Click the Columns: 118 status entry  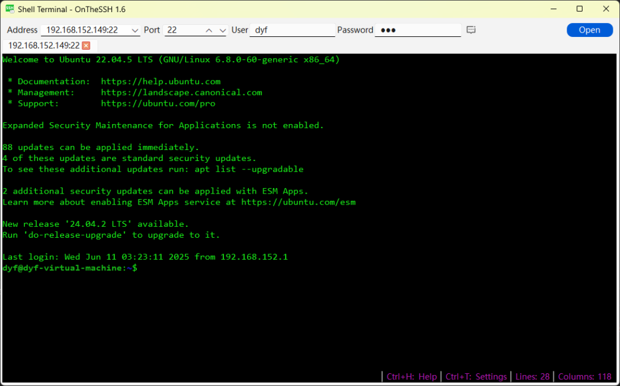click(585, 376)
